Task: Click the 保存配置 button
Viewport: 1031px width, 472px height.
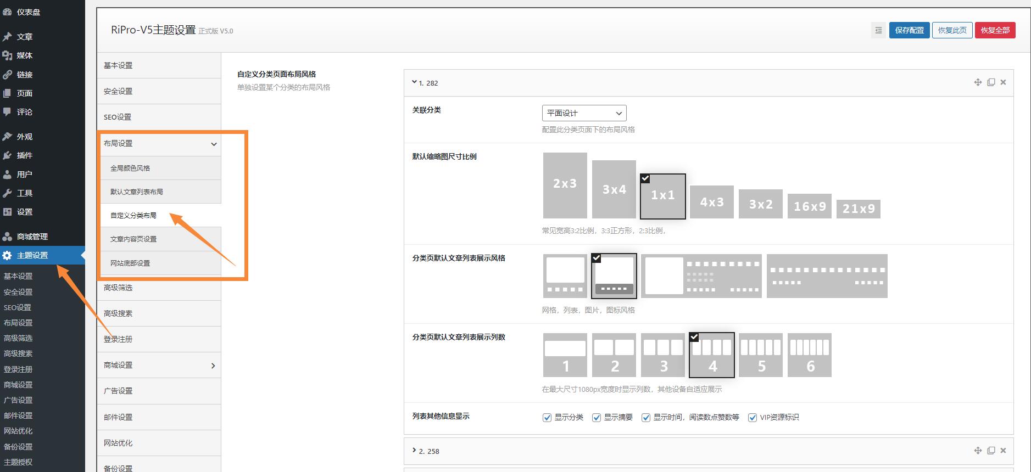Action: point(909,30)
